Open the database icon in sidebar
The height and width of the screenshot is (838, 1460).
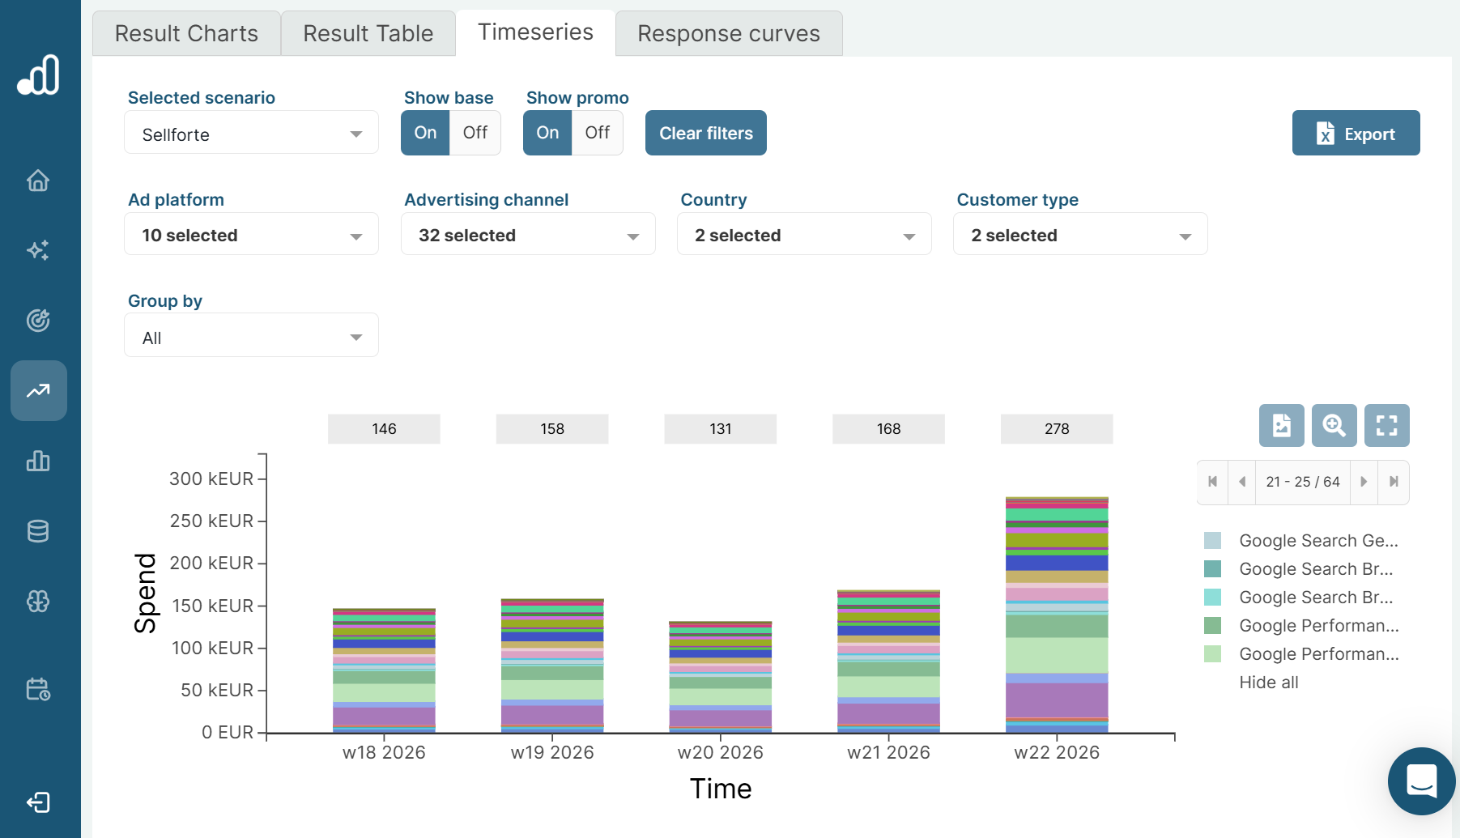click(x=38, y=531)
